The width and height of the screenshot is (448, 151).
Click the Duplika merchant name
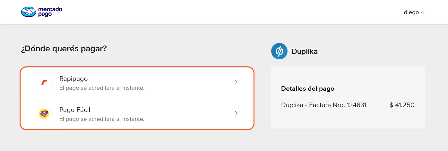(x=305, y=51)
